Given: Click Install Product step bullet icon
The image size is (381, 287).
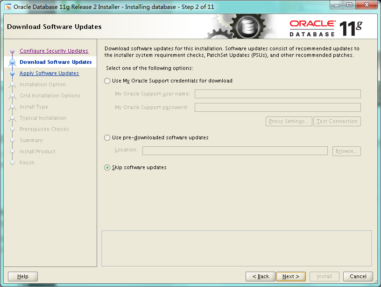Looking at the screenshot, I should coord(13,151).
